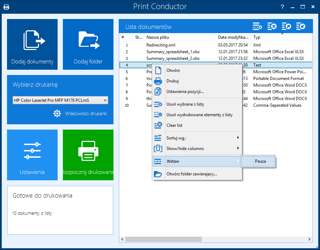
Task: Click the Xml type cell
Action: 257,45
